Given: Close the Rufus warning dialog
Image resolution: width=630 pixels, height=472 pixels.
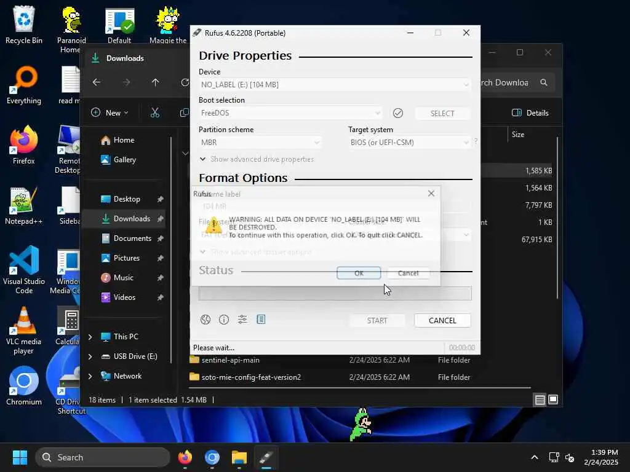Looking at the screenshot, I should coord(431,194).
